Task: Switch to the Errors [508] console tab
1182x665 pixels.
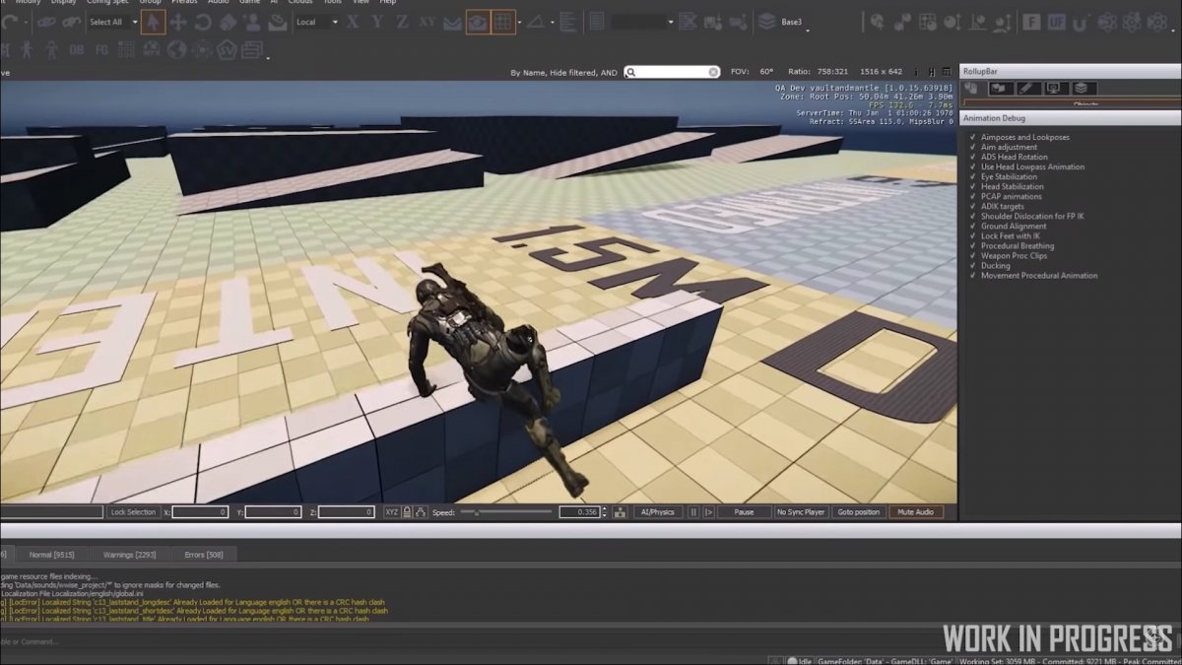Action: [204, 555]
